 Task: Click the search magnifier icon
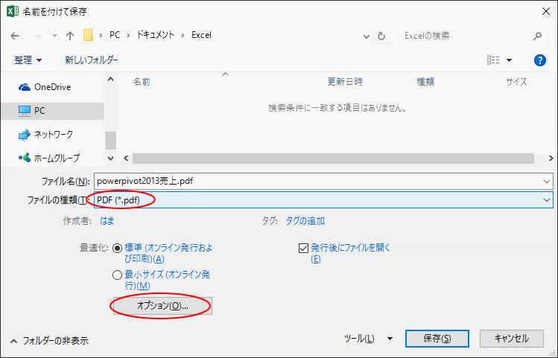click(x=538, y=36)
